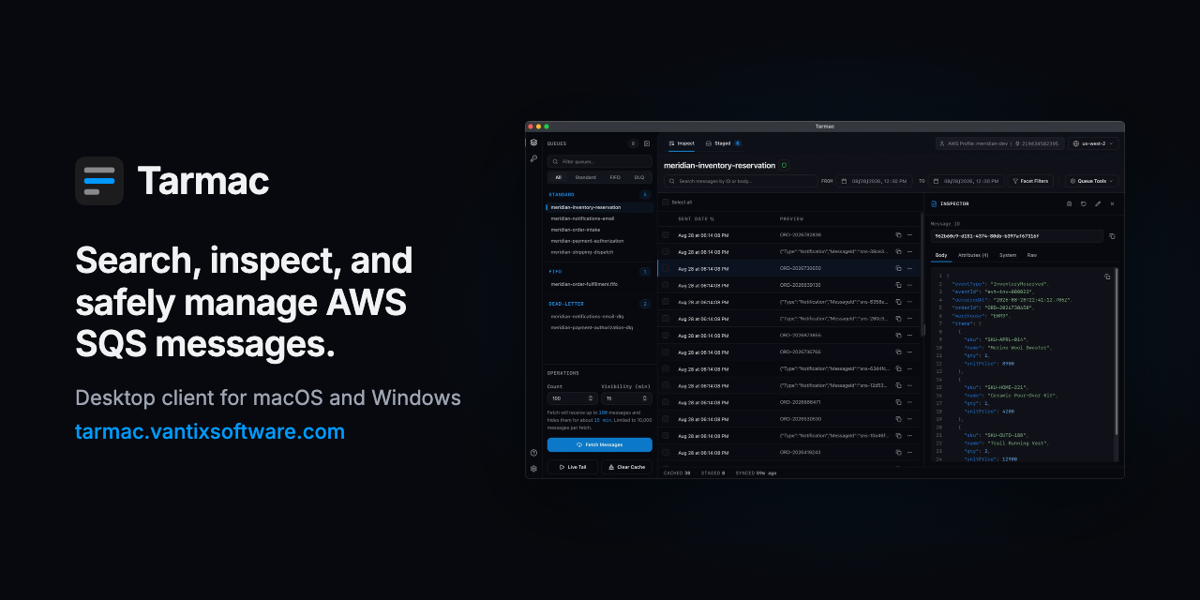Tick checkbox for ORD-2026886471 message

point(666,402)
